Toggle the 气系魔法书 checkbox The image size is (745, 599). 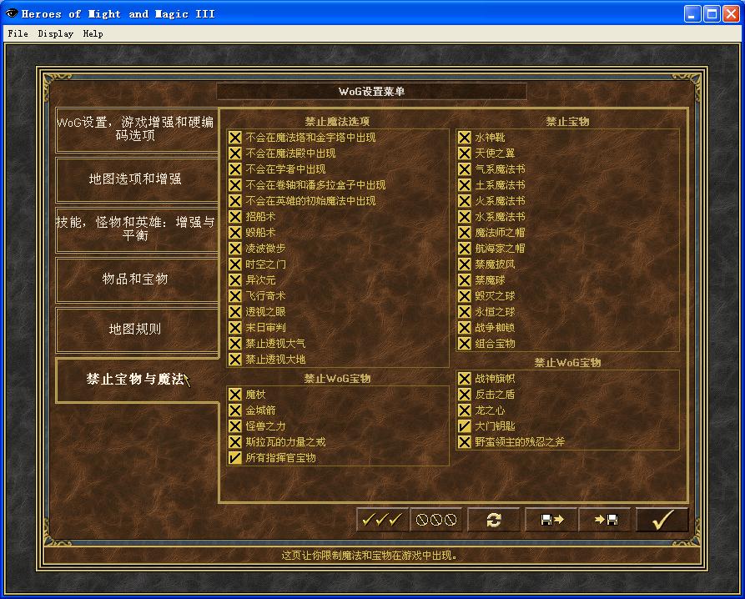coord(464,169)
